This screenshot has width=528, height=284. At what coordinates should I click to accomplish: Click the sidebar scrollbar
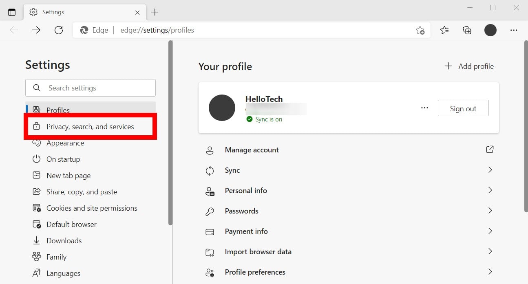click(170, 133)
